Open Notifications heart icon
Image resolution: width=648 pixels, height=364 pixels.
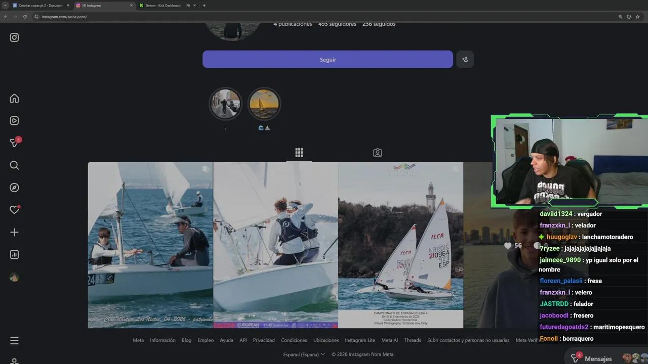coord(14,210)
